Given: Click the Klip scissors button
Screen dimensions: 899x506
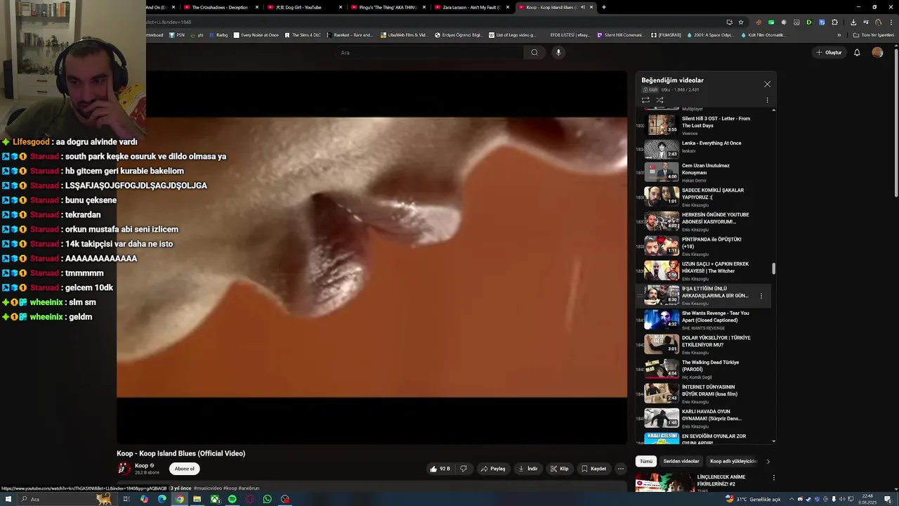Looking at the screenshot, I should [559, 469].
